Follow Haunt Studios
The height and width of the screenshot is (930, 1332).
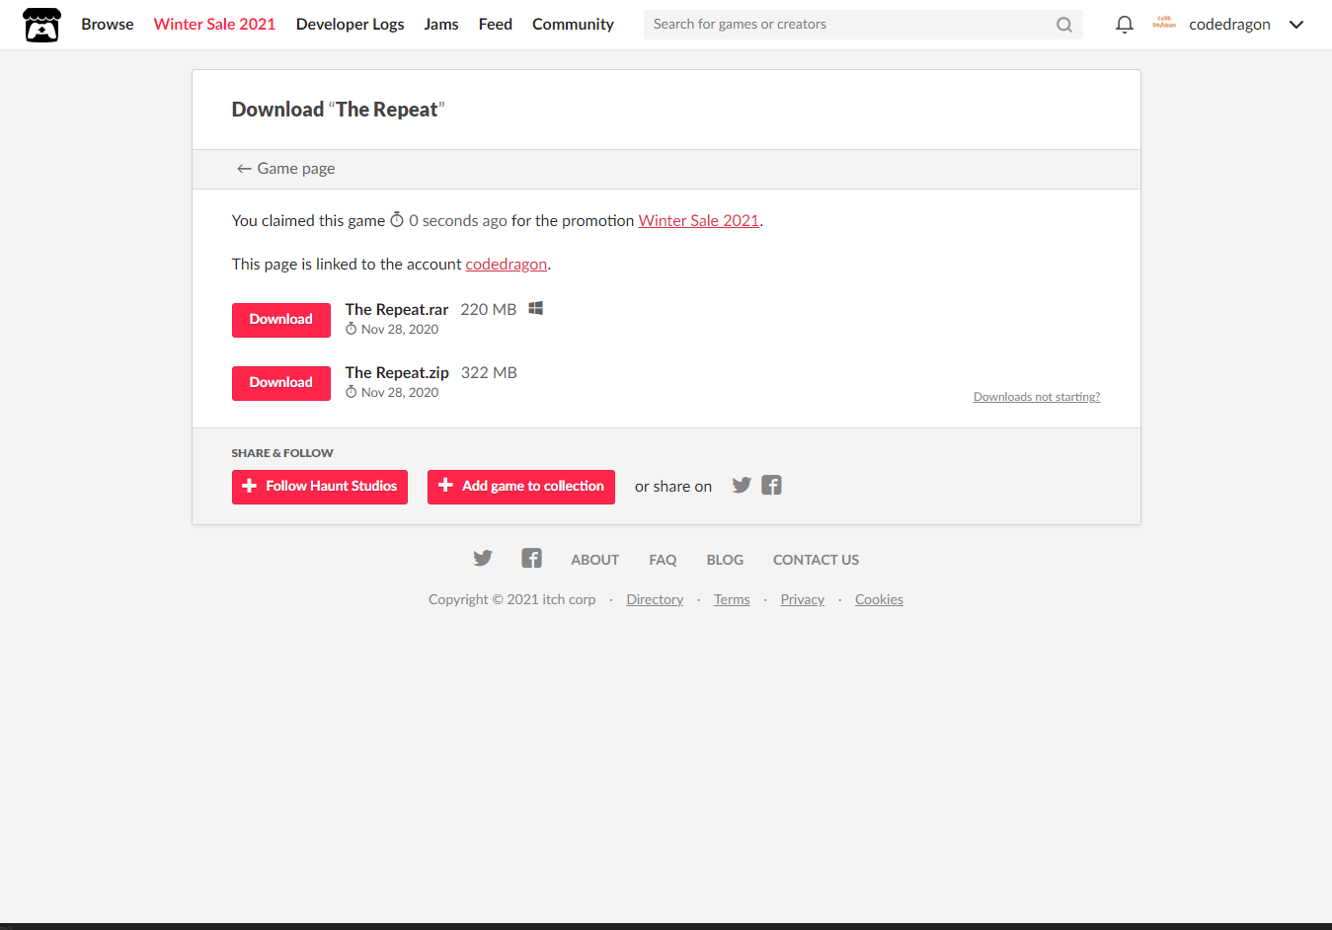coord(319,487)
